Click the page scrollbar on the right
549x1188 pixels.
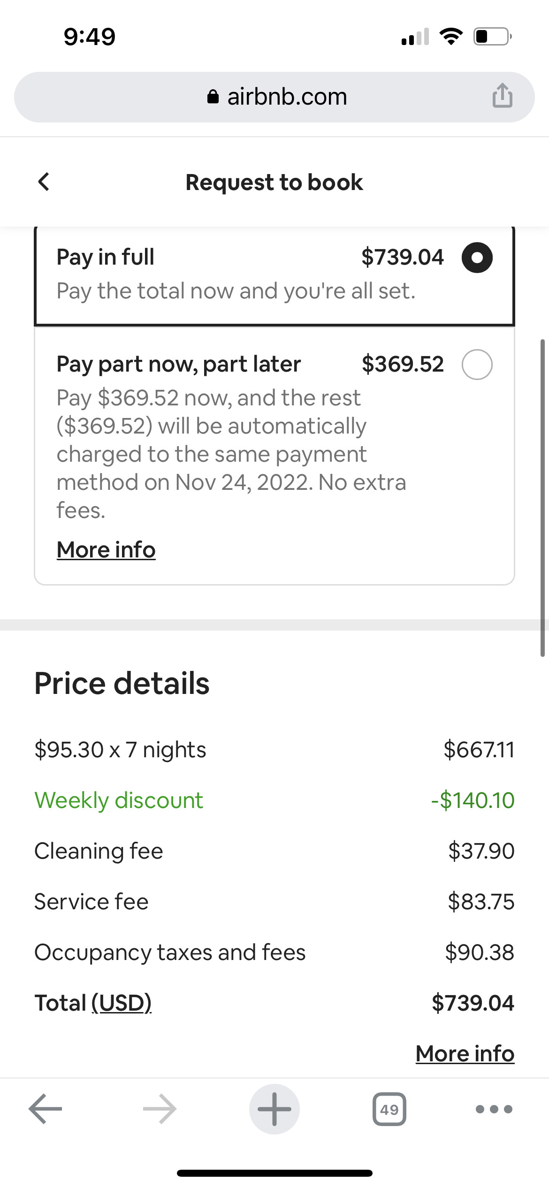[x=542, y=497]
